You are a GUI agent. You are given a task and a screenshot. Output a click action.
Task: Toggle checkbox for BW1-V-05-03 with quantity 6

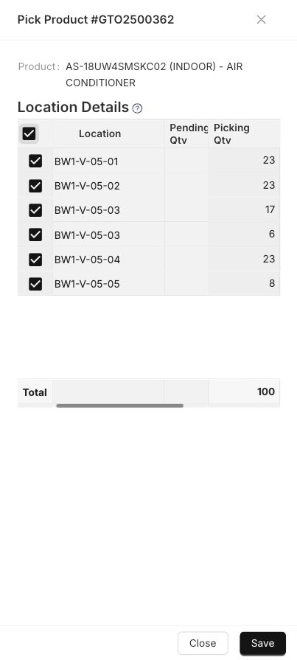[x=35, y=235]
